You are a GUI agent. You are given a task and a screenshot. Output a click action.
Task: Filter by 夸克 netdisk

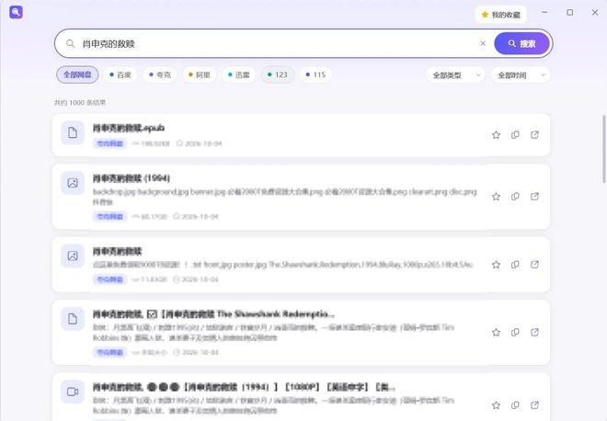[x=160, y=74]
